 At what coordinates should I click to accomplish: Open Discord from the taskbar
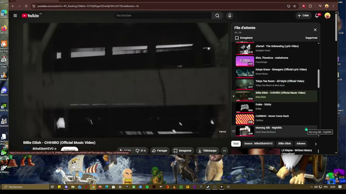(66, 187)
